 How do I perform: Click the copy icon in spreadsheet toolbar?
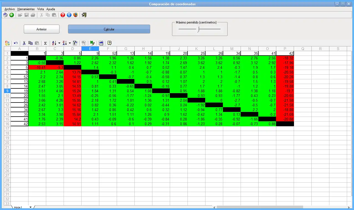click(x=31, y=43)
